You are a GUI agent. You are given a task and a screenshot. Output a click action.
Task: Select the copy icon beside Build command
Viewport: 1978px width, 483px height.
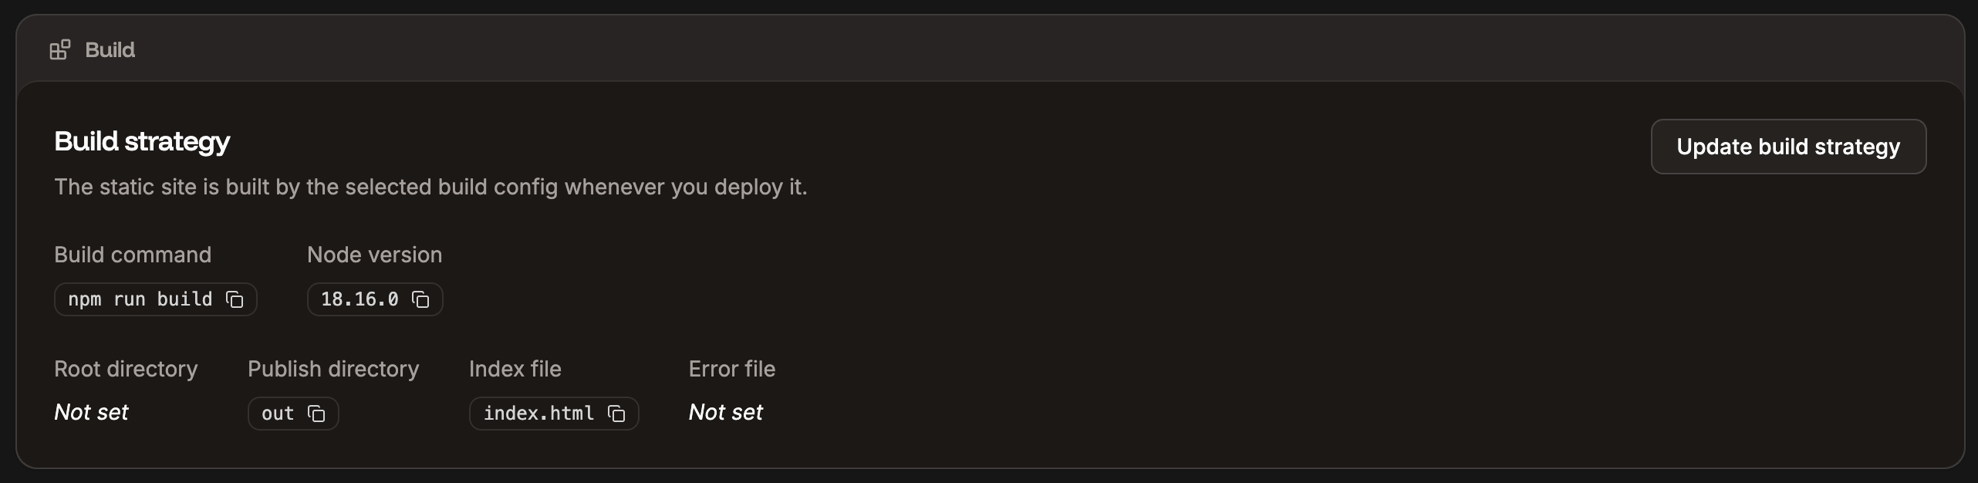[235, 299]
